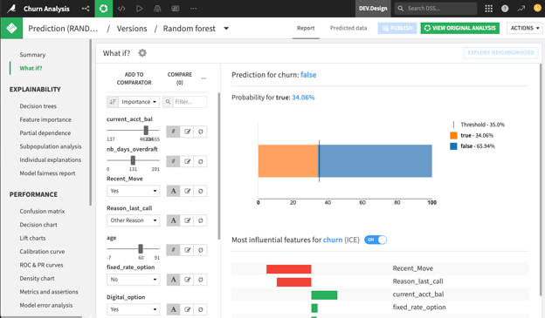
Task: Open Feature importance section
Action: click(x=45, y=119)
